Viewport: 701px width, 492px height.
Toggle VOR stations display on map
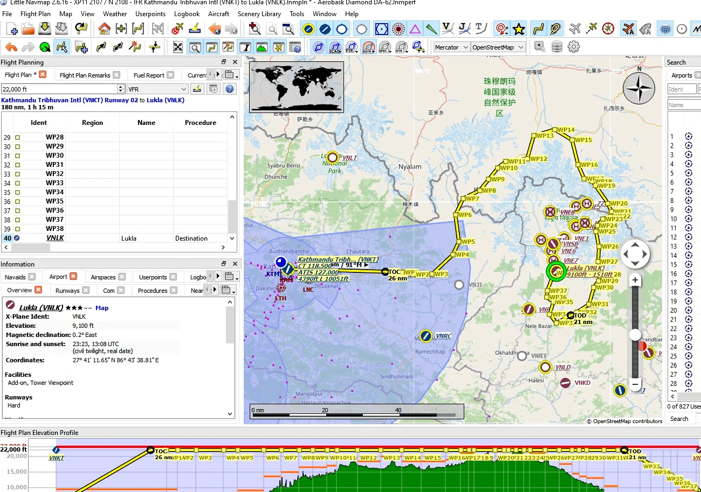click(382, 29)
